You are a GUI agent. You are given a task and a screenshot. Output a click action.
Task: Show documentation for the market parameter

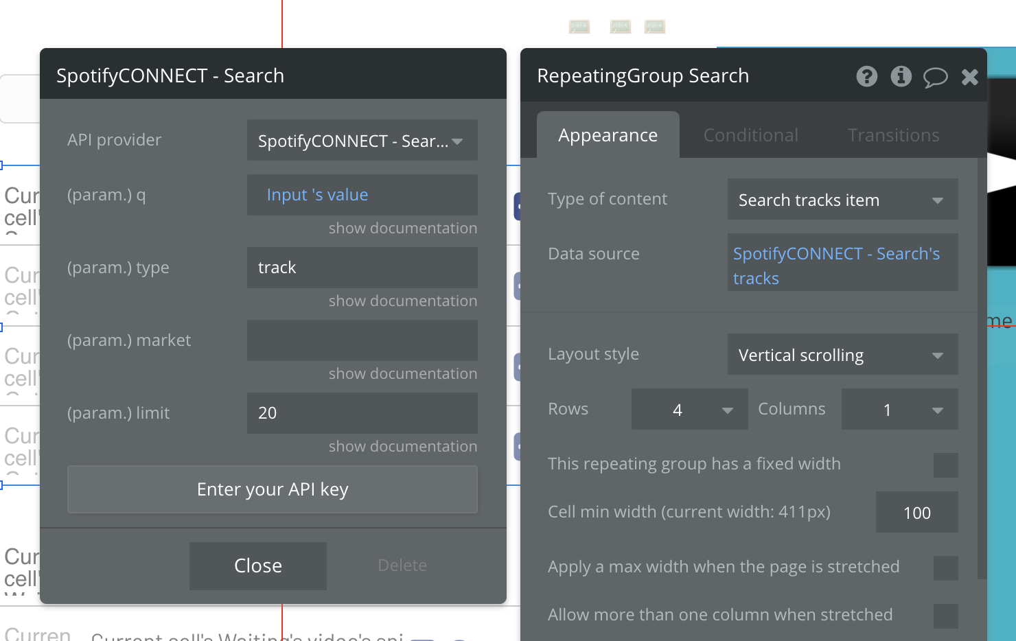[x=403, y=373]
